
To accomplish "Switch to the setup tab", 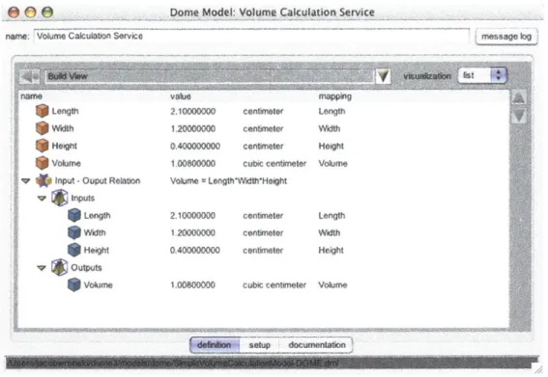I will [260, 345].
